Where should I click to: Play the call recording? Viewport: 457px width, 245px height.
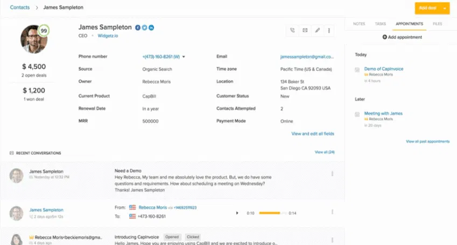[237, 213]
